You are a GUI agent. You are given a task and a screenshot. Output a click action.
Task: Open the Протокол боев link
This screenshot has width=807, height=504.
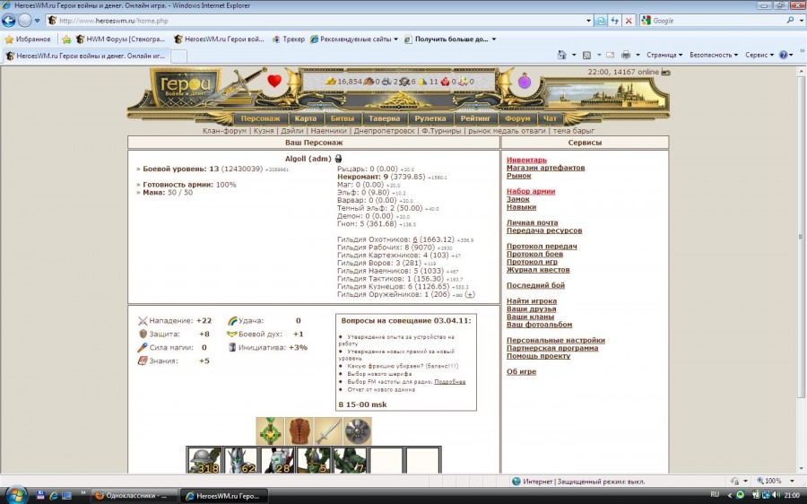pos(534,255)
